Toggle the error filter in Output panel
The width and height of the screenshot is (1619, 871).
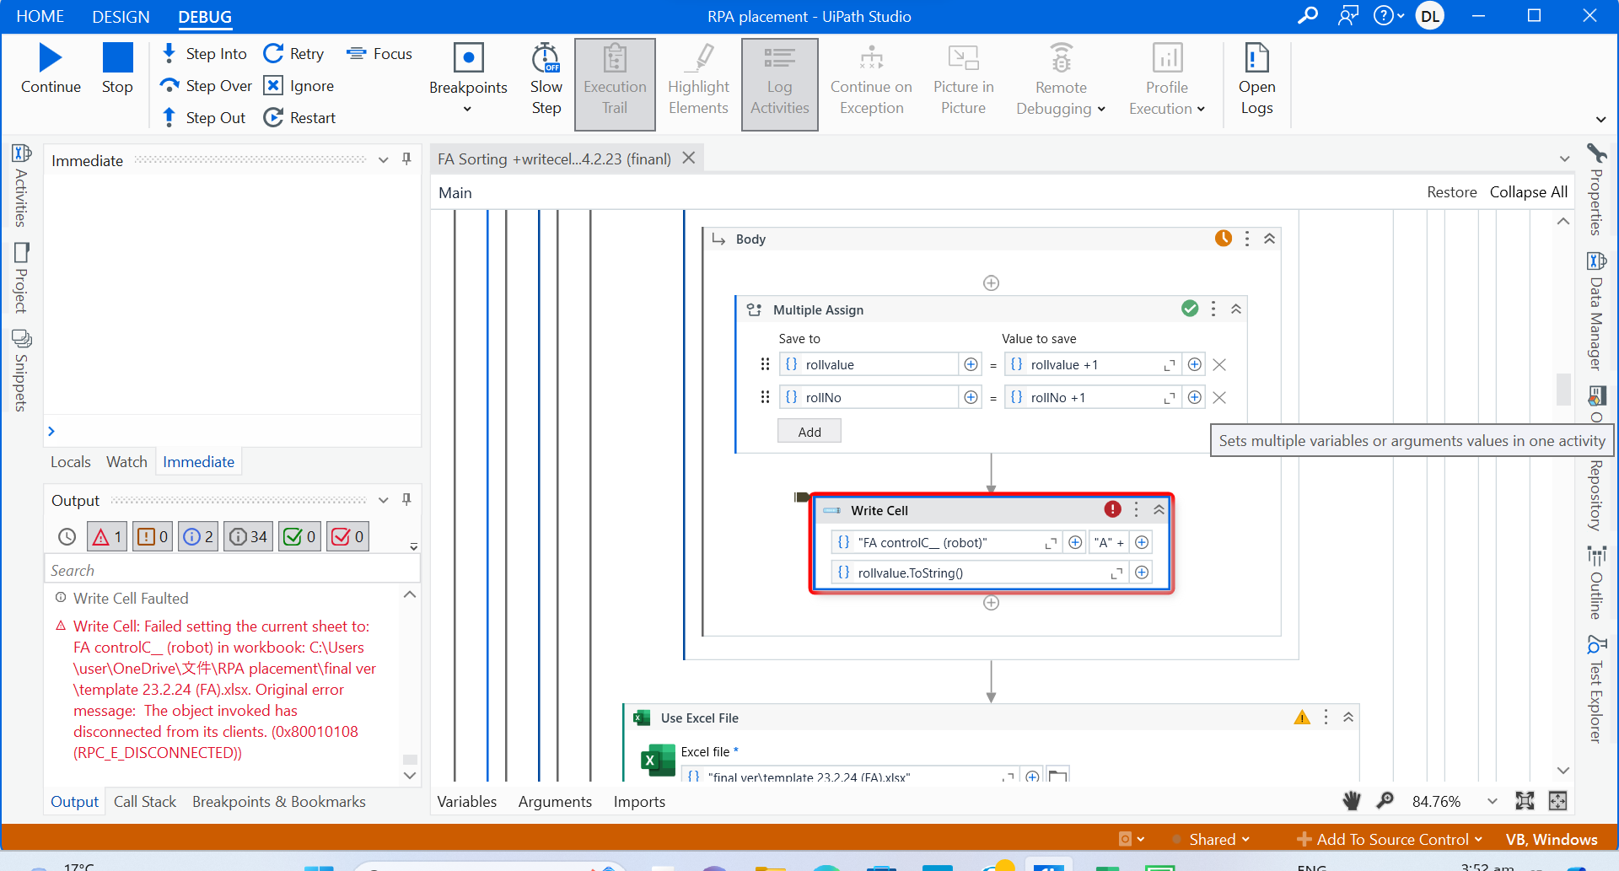106,535
